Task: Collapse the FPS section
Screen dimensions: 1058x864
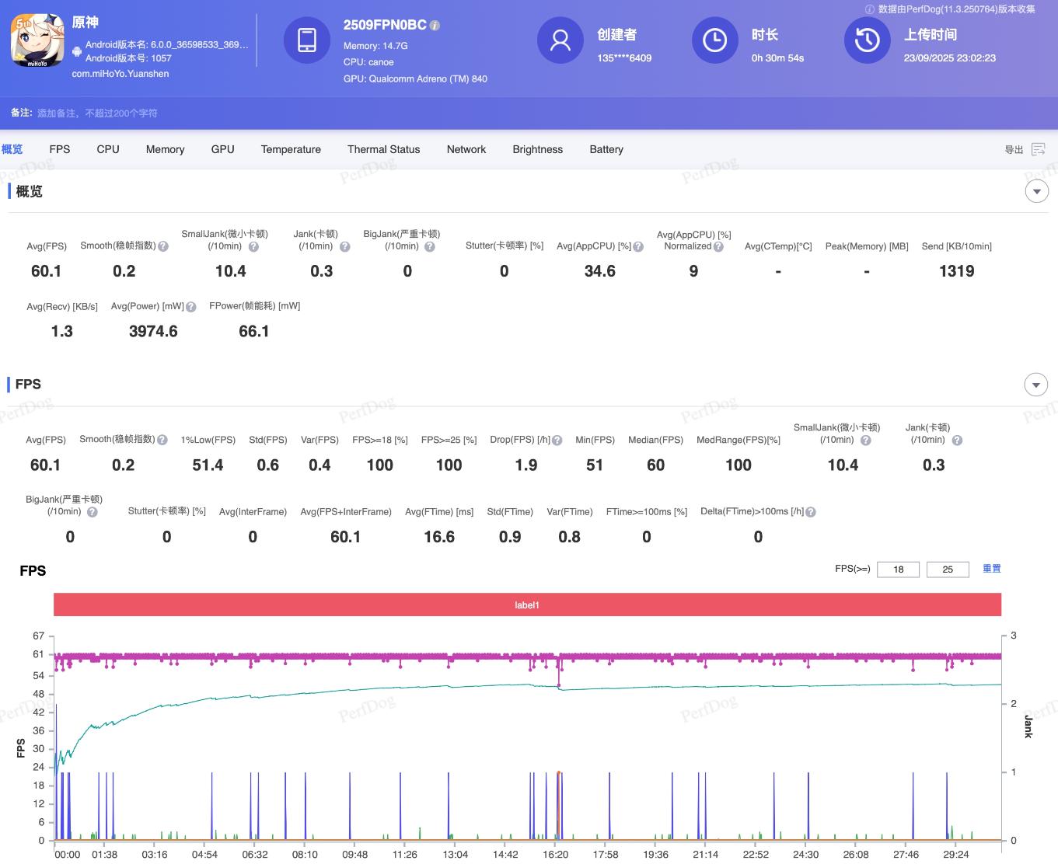Action: click(1035, 385)
